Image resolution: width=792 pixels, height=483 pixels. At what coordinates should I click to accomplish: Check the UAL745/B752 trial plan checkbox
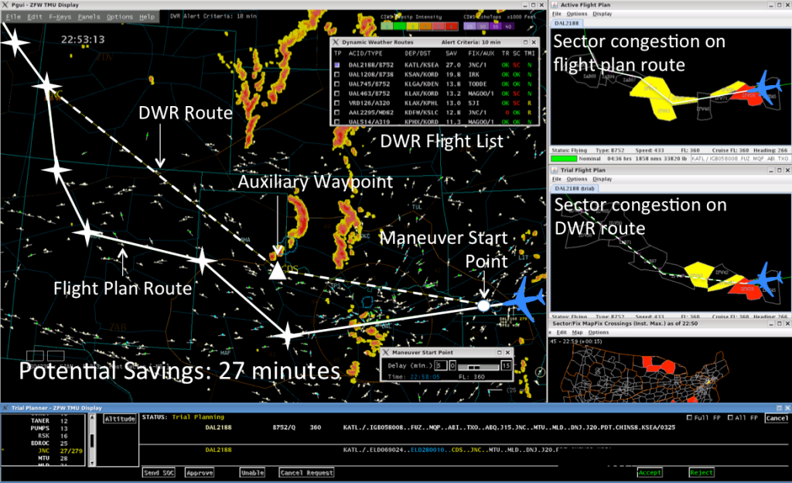tap(337, 84)
